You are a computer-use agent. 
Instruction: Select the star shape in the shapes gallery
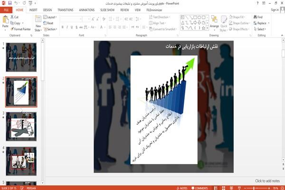203,28
